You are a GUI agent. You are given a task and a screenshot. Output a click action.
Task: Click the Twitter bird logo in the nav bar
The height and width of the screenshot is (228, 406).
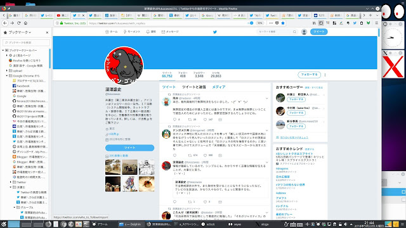pyautogui.click(x=214, y=32)
